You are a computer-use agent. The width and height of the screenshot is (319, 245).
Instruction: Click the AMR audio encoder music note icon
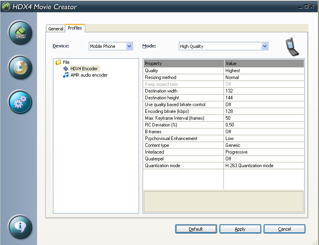[66, 75]
